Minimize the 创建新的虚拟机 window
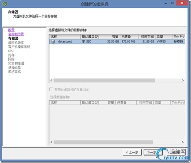The width and height of the screenshot is (191, 163). click(x=166, y=3)
